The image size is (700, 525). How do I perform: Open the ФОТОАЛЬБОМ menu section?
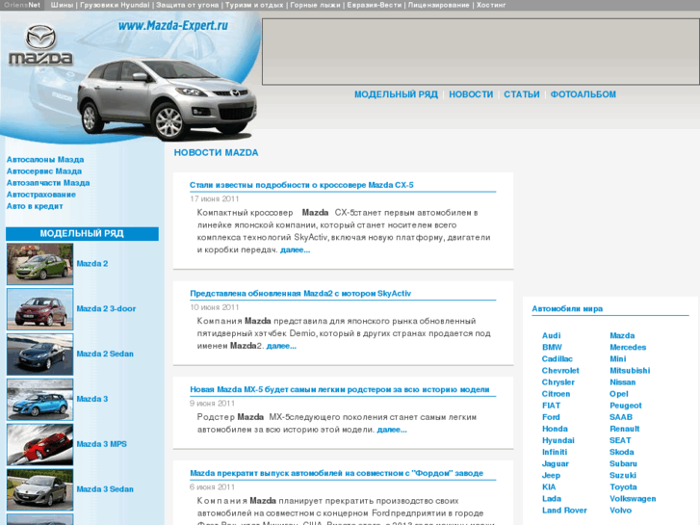583,94
